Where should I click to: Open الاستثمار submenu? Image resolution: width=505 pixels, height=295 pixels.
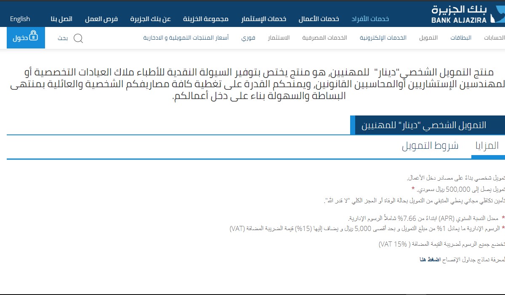coord(279,38)
